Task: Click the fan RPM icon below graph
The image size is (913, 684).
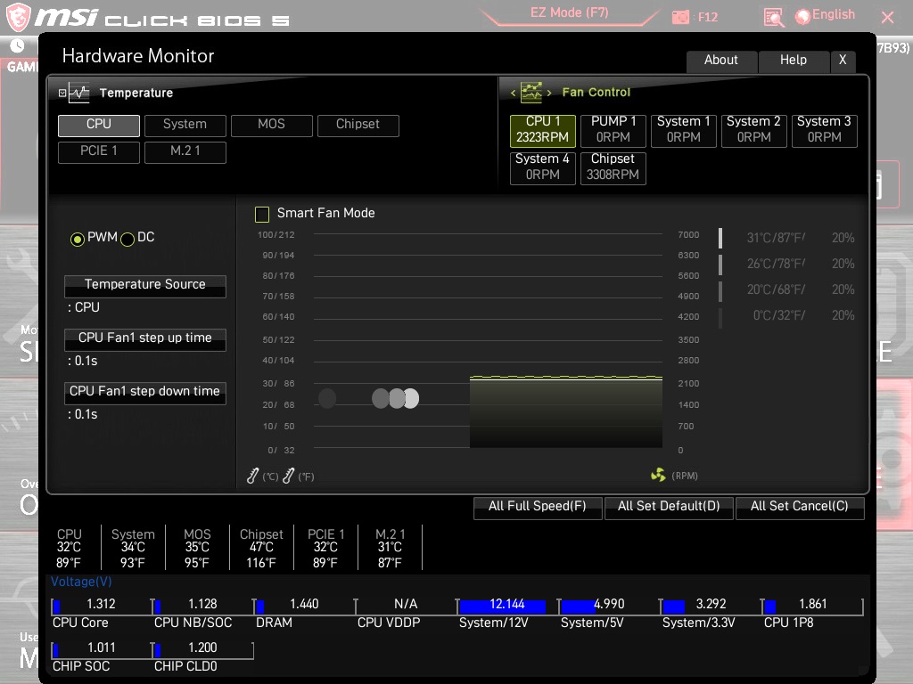Action: tap(658, 476)
